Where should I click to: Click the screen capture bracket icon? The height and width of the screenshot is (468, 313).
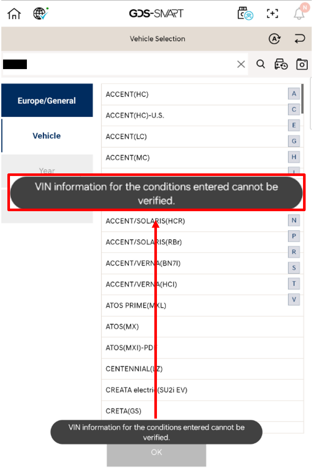click(272, 13)
